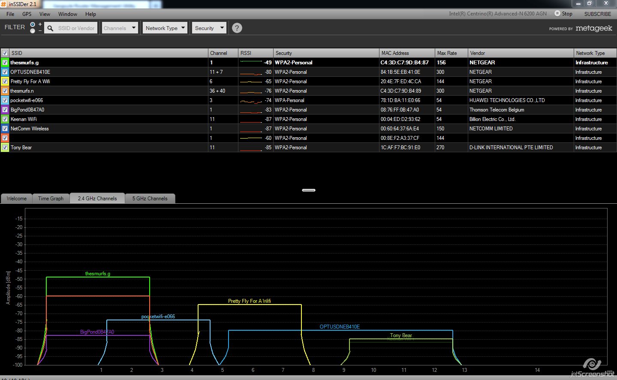Sort by the SSID column header
617x380 pixels.
108,53
